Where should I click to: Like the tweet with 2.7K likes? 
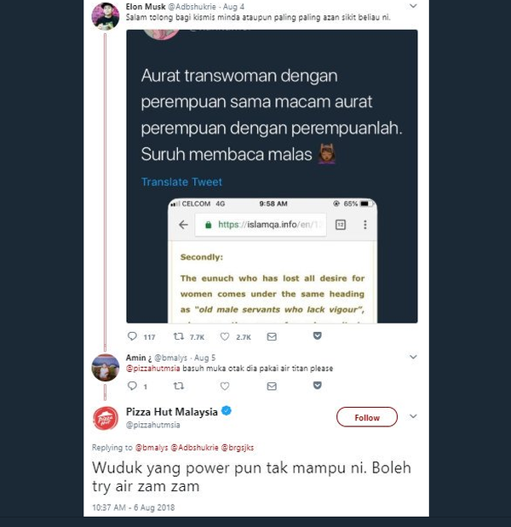(225, 336)
